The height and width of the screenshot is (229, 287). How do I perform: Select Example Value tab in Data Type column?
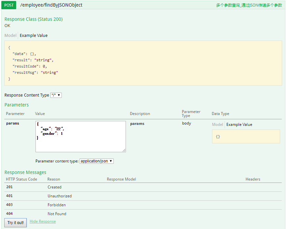(239, 125)
